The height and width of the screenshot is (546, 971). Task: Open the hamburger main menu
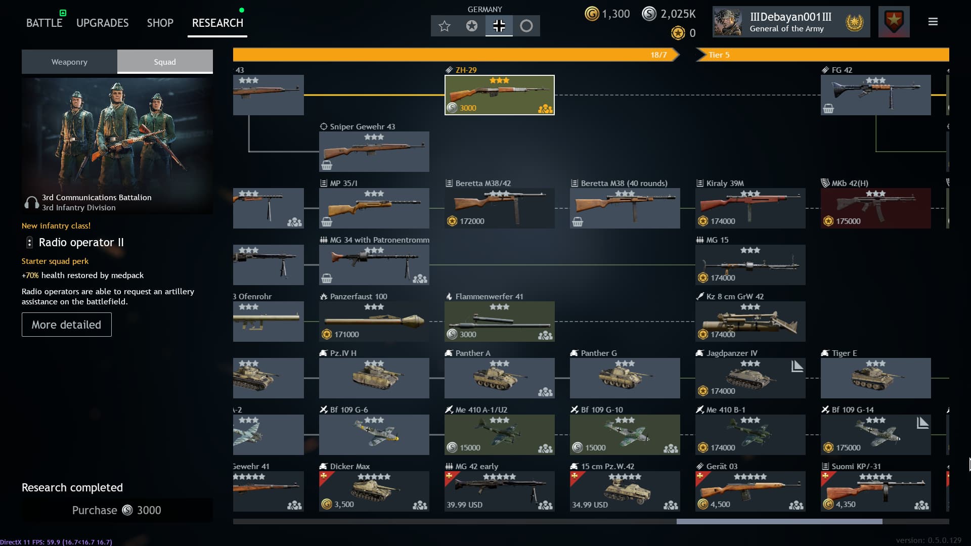933,22
